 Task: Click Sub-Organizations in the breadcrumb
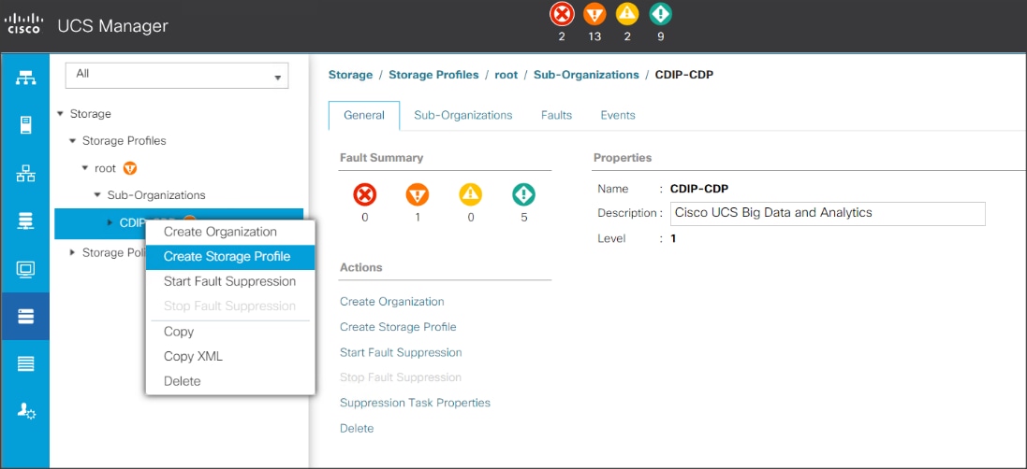click(x=586, y=75)
